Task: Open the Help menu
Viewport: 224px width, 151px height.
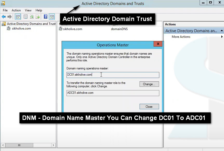Action: [39, 10]
